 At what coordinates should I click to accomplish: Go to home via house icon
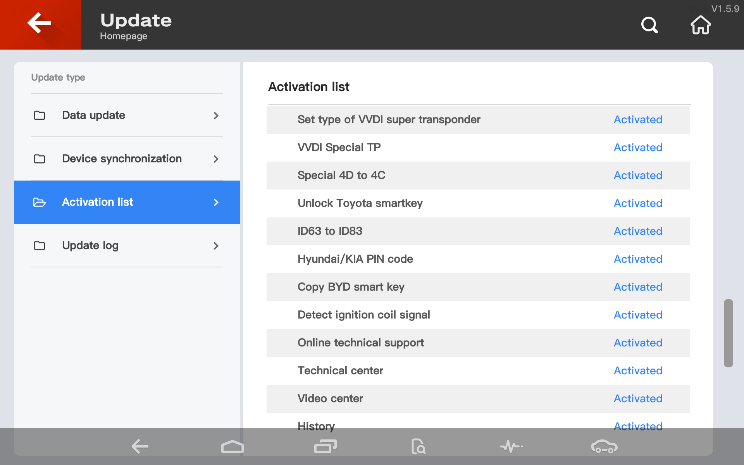click(x=700, y=25)
